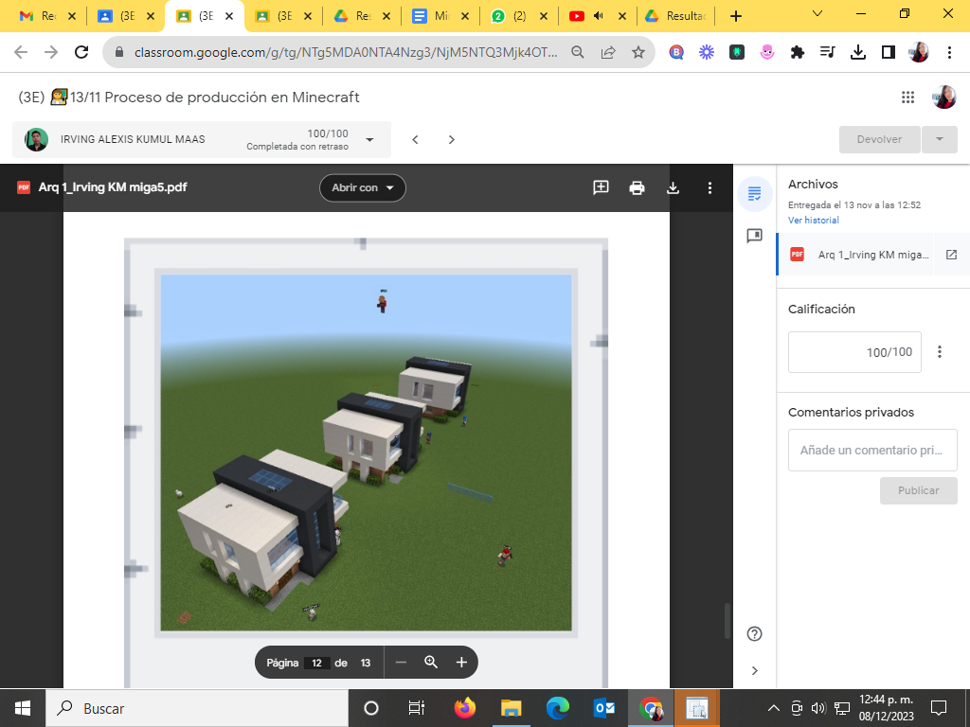
Task: Open the Ver historial link
Action: tap(814, 220)
